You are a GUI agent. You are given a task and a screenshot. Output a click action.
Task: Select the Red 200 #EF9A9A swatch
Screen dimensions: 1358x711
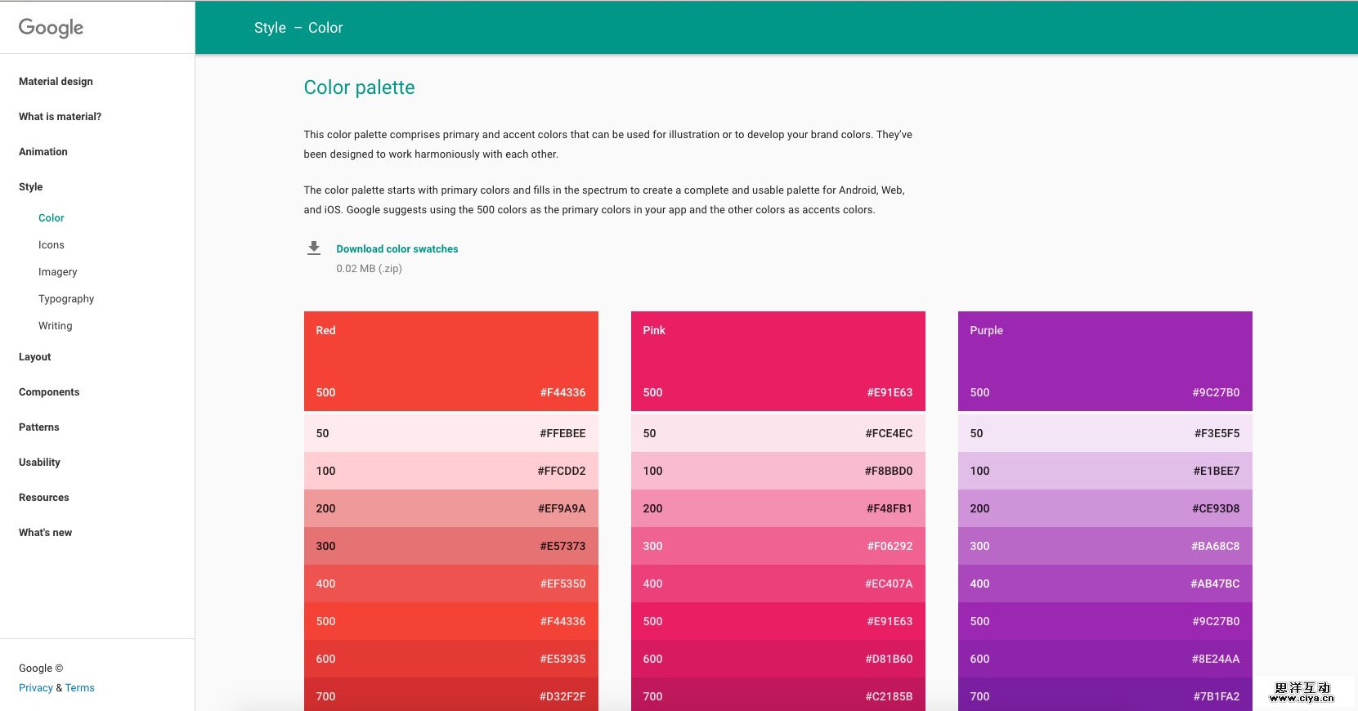[x=450, y=508]
